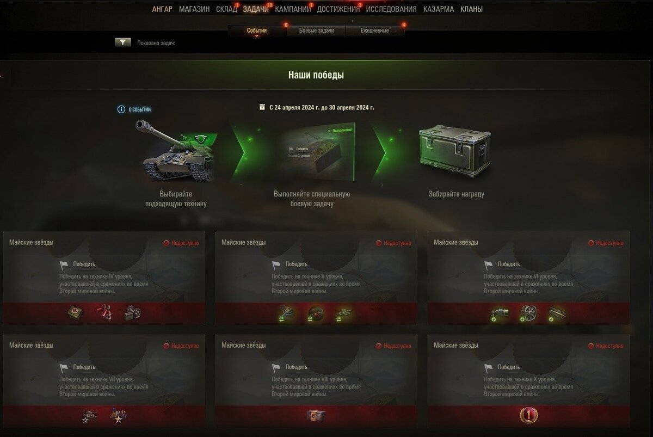
Task: Select 'Исследования' in the navigation bar
Action: [x=391, y=9]
